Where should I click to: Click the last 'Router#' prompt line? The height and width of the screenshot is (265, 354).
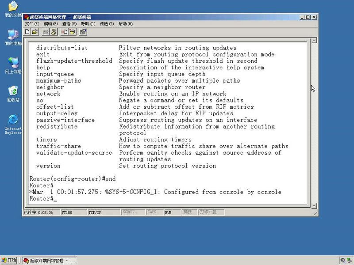point(43,198)
